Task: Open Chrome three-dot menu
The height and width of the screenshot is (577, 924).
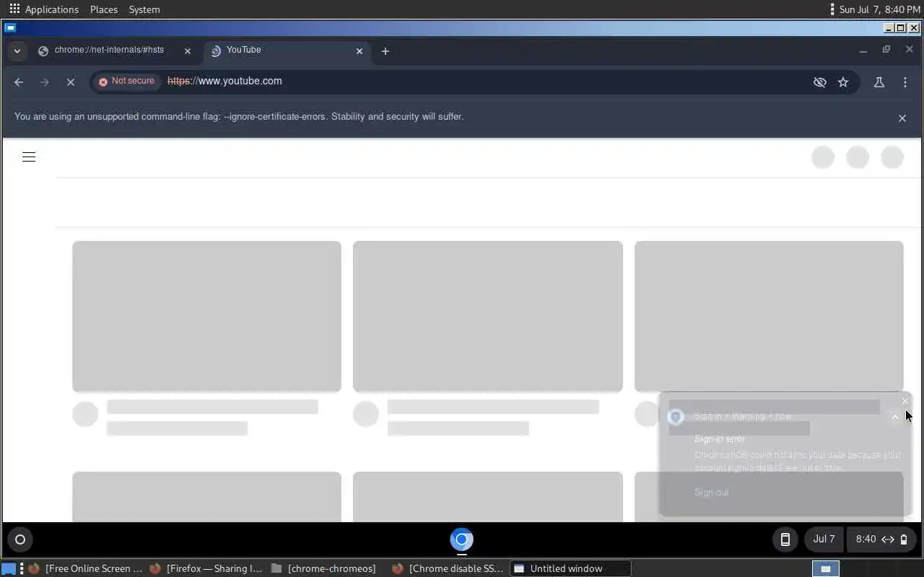Action: pos(905,82)
